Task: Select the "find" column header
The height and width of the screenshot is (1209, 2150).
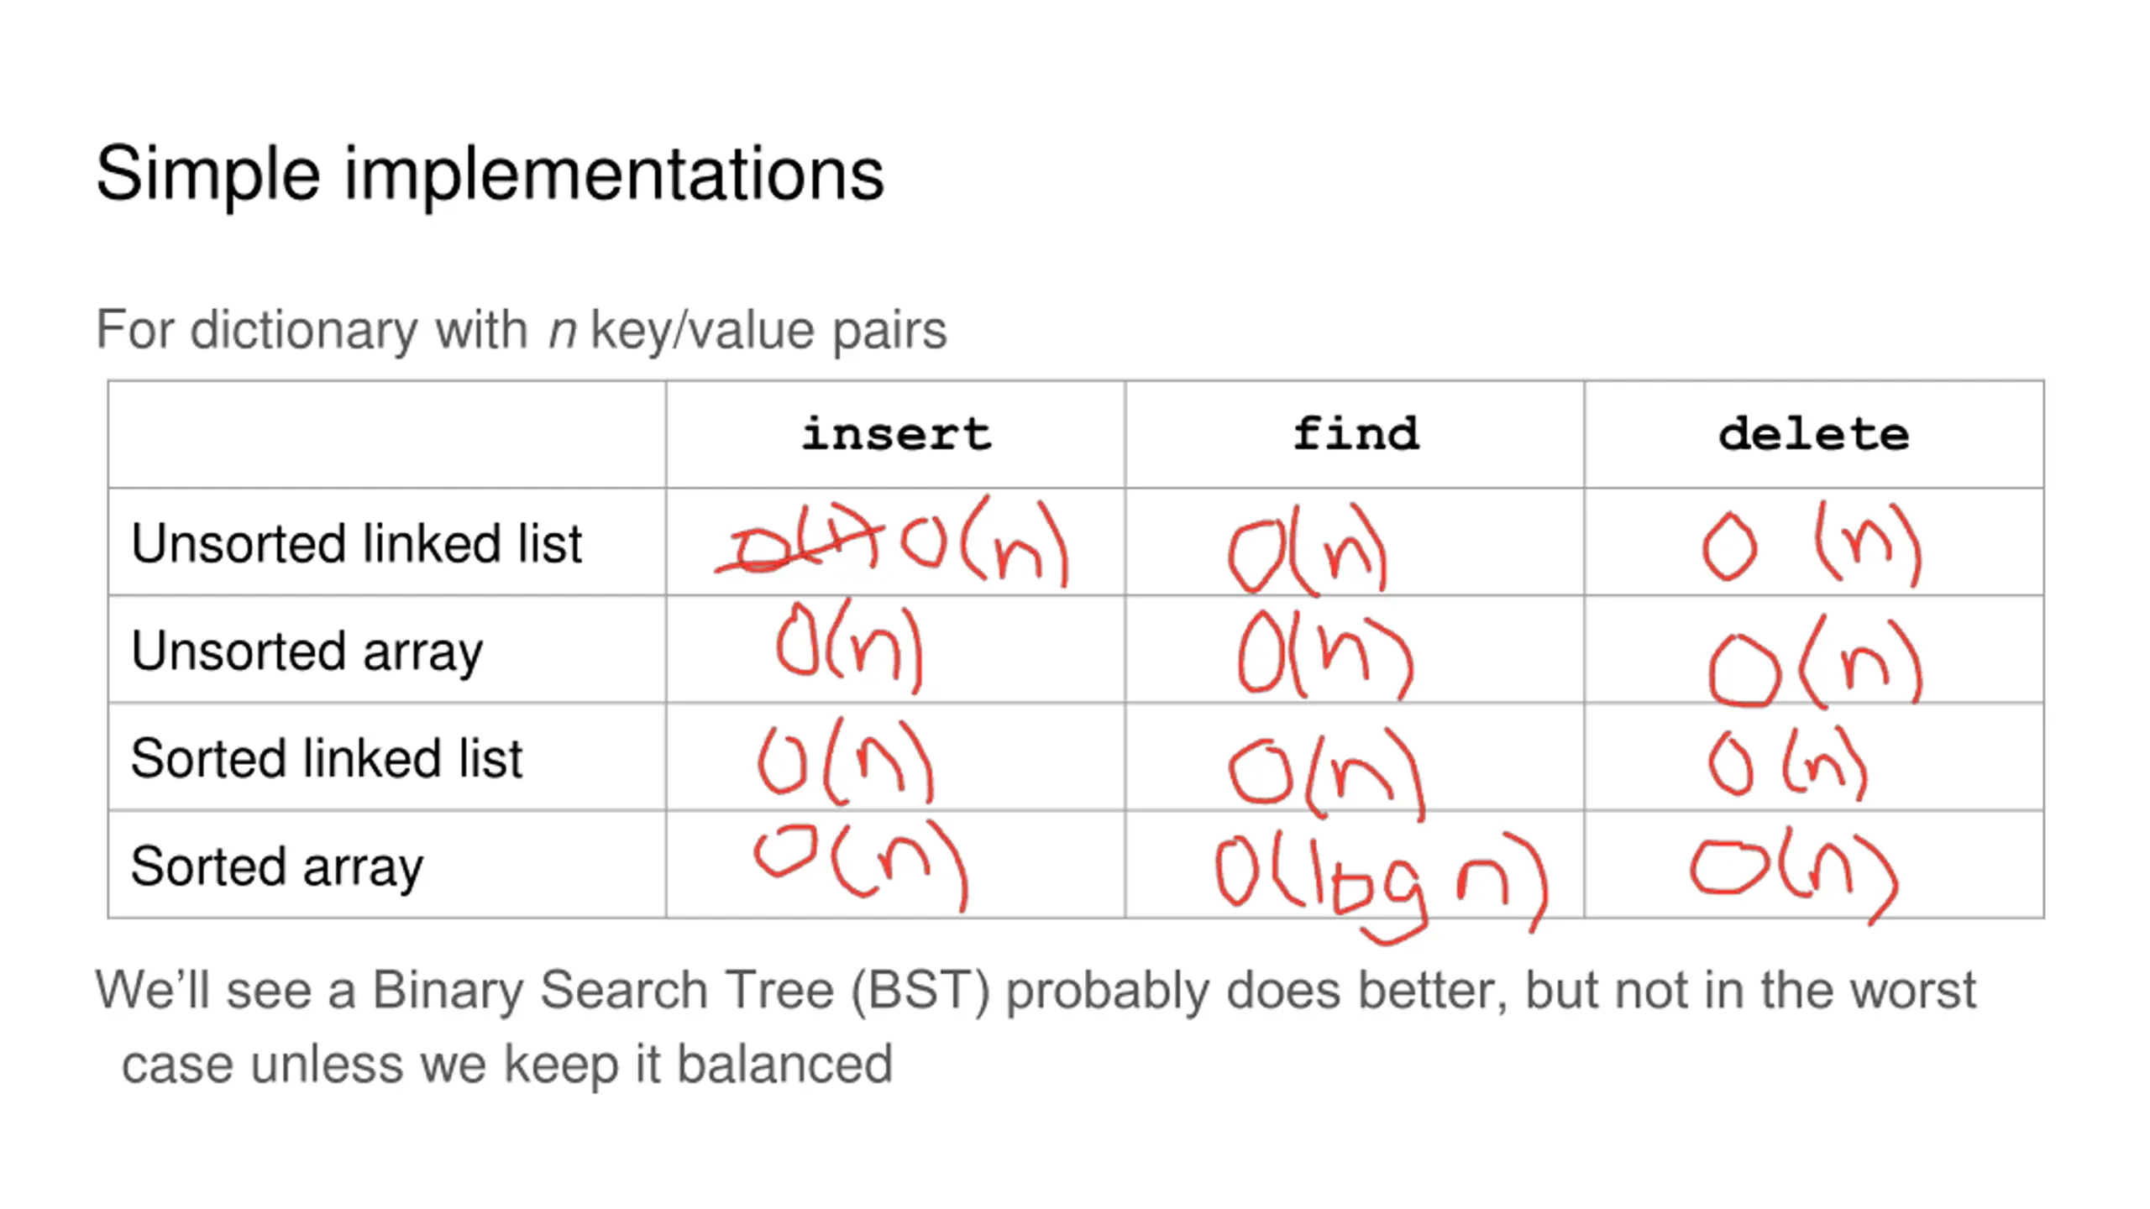Action: (1355, 434)
